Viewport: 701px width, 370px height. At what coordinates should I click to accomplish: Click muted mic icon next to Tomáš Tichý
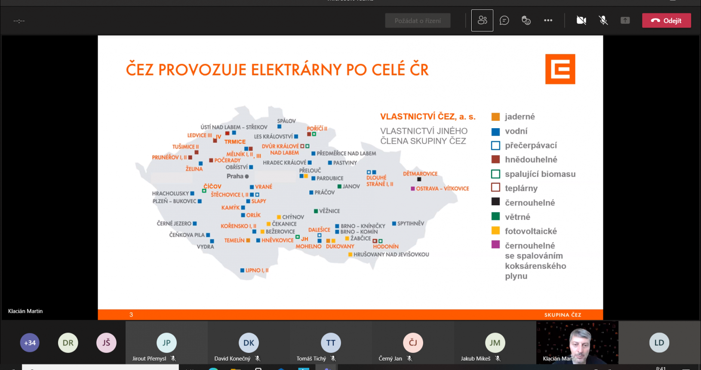[x=333, y=358]
